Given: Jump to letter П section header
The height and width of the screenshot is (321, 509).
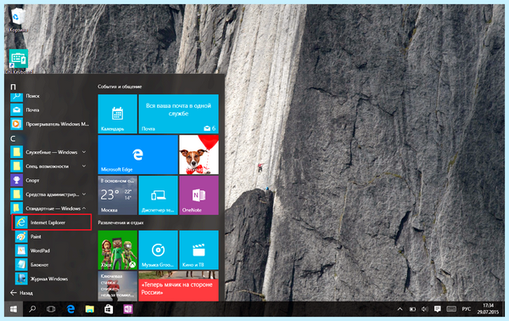Looking at the screenshot, I should pyautogui.click(x=13, y=87).
